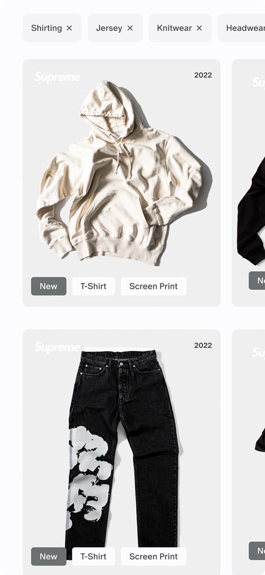The width and height of the screenshot is (265, 575).
Task: Click the Supreme logo on the hoodie card
Action: pyautogui.click(x=57, y=77)
